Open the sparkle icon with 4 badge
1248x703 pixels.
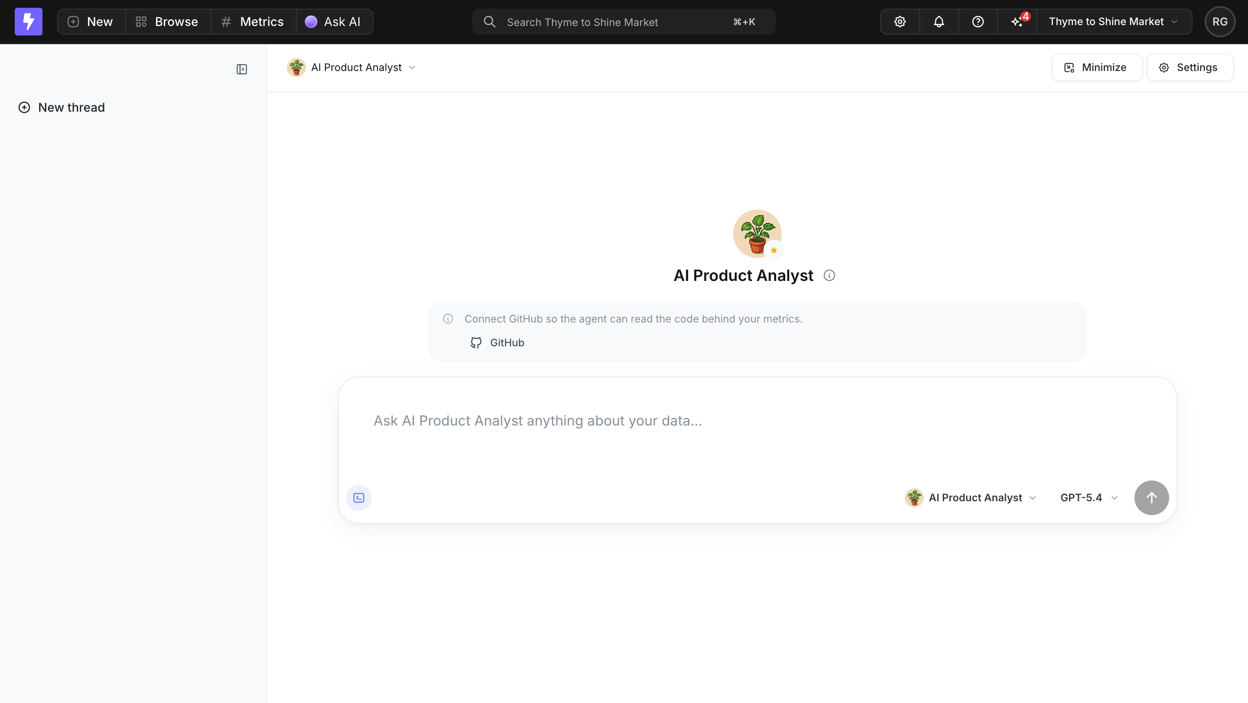1017,22
